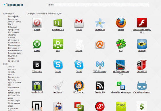
Task: Open the green QIP icon
Action: 58,44
